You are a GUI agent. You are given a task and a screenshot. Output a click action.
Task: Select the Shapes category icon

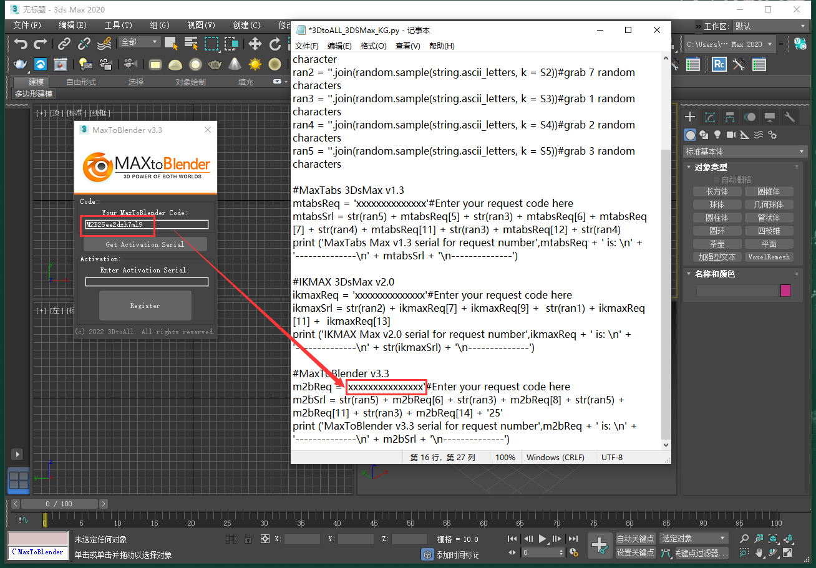(x=704, y=135)
